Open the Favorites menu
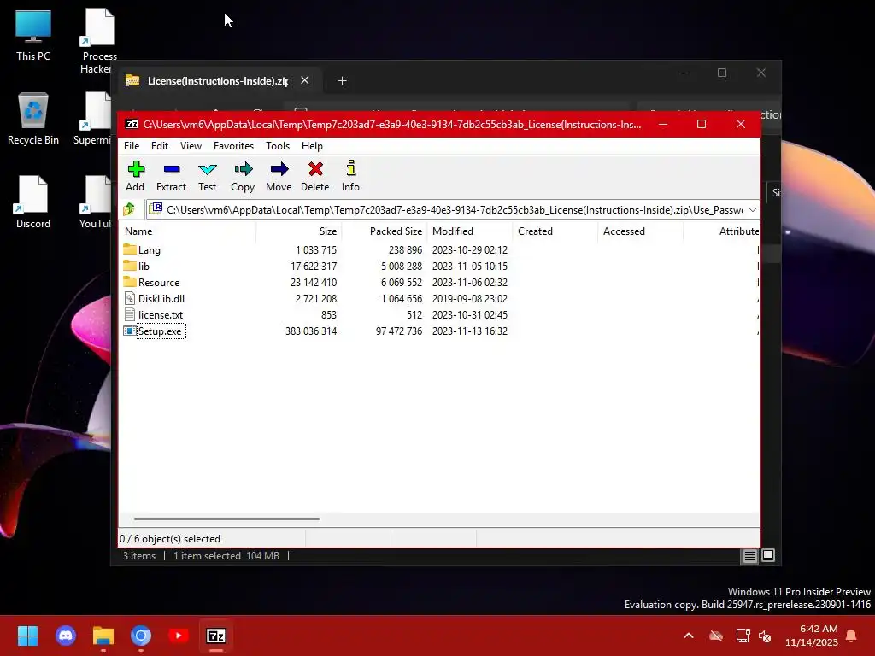875x656 pixels. pyautogui.click(x=233, y=145)
